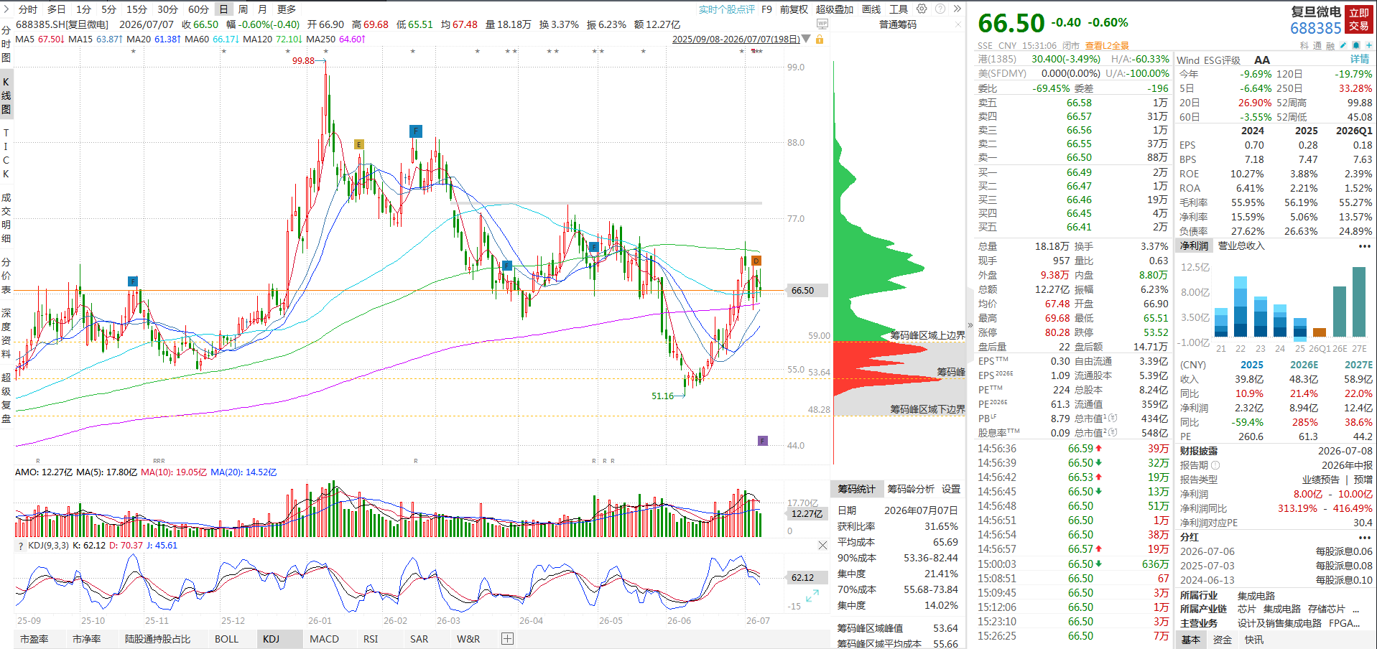Click the 2026Q1 orange profit bar
1377x649 pixels.
(x=1319, y=332)
